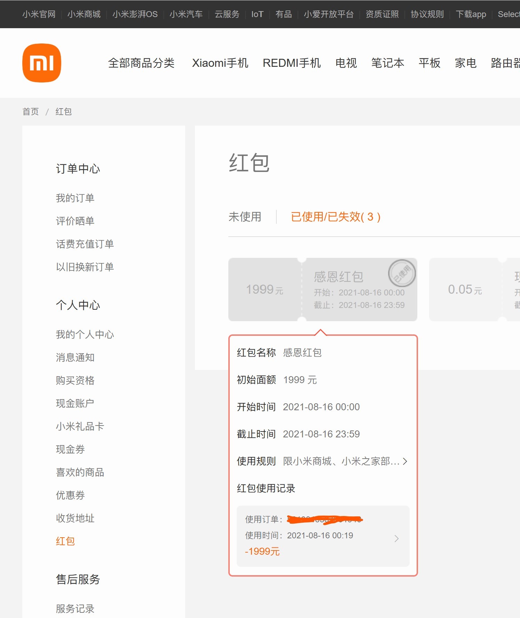This screenshot has height=618, width=520.
Task: Open the 有品 link
Action: 284,14
